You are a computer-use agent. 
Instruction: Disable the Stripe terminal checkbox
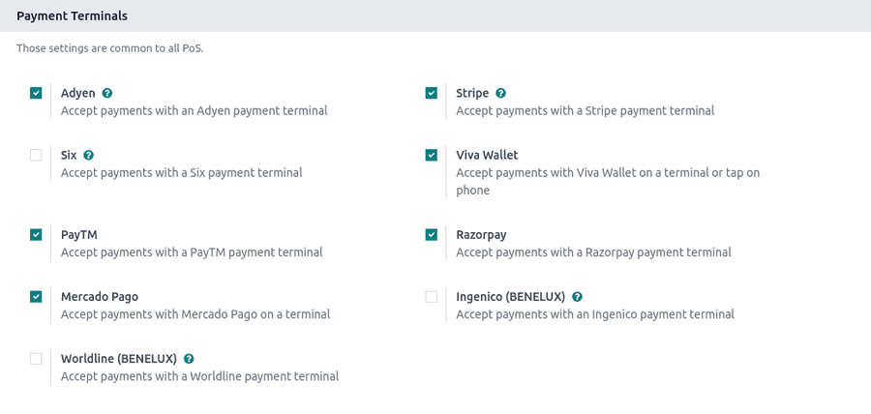tap(432, 93)
